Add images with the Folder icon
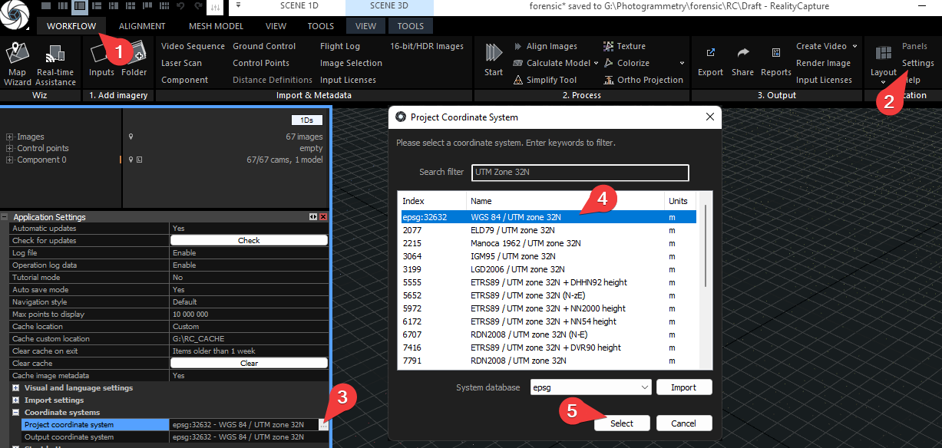This screenshot has height=448, width=942. [134, 61]
